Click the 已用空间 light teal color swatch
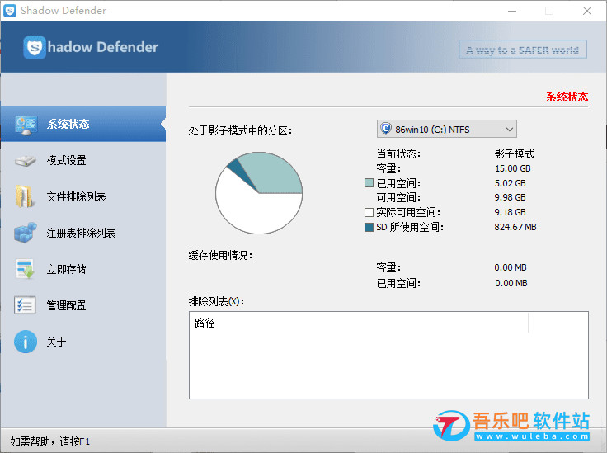Image resolution: width=607 pixels, height=453 pixels. coord(369,182)
